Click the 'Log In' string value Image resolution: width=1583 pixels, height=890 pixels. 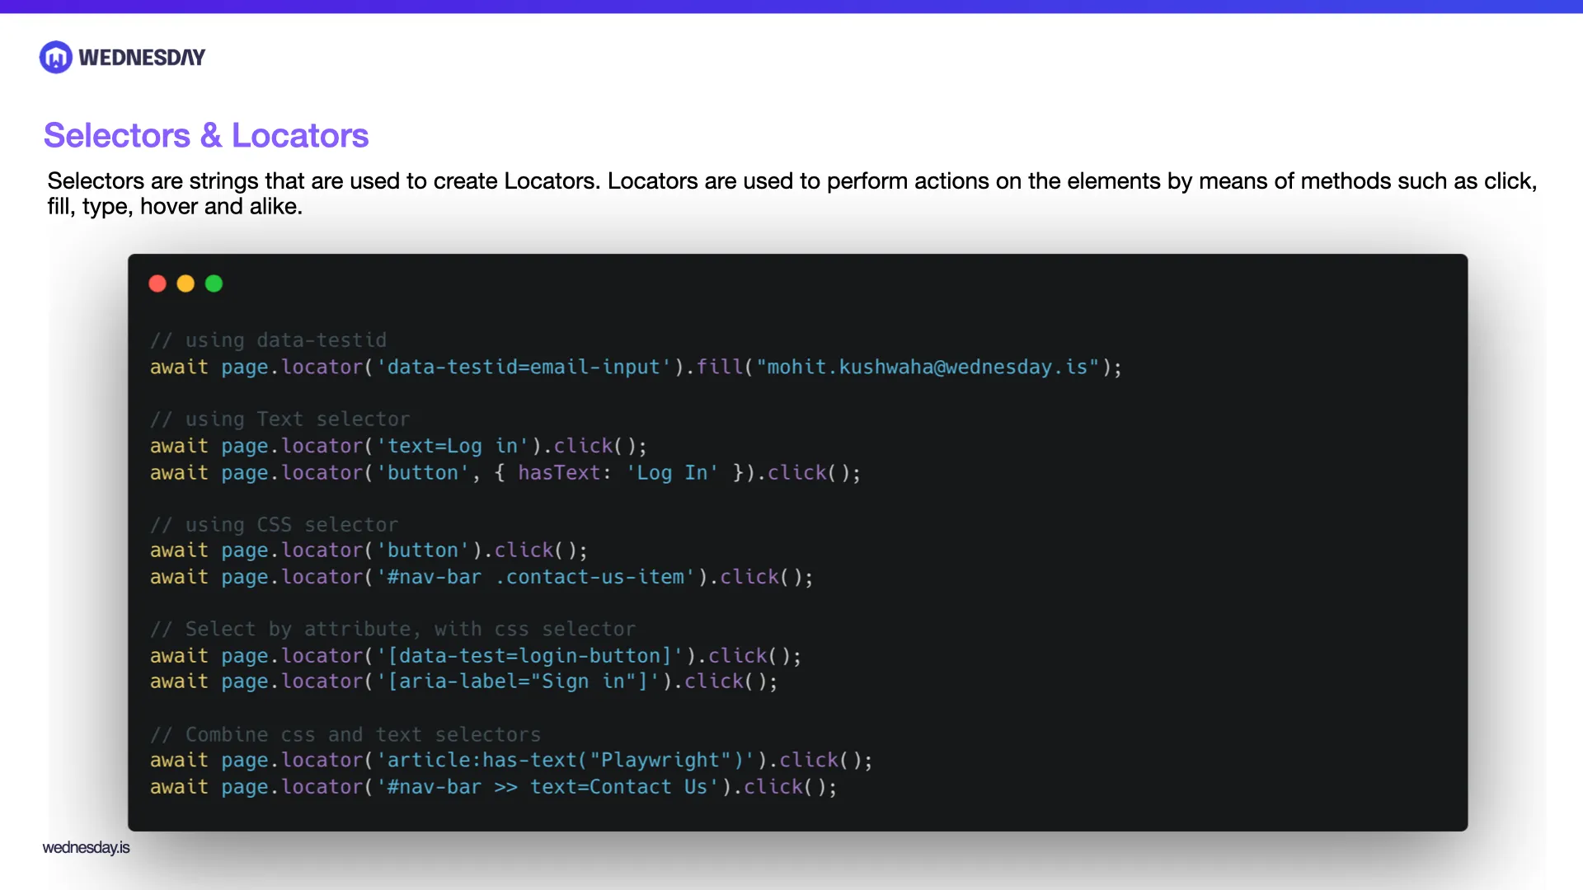click(672, 473)
